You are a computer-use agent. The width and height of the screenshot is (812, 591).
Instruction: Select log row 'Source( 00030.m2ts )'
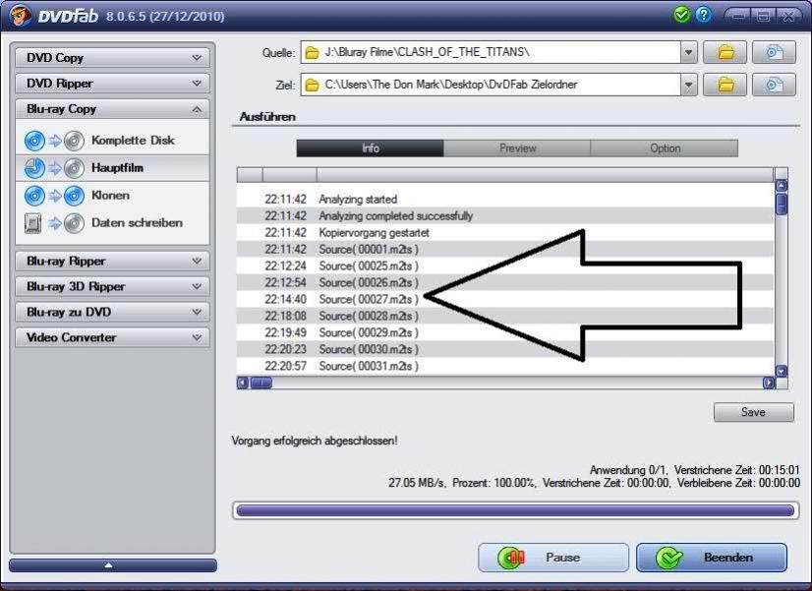[x=505, y=349]
